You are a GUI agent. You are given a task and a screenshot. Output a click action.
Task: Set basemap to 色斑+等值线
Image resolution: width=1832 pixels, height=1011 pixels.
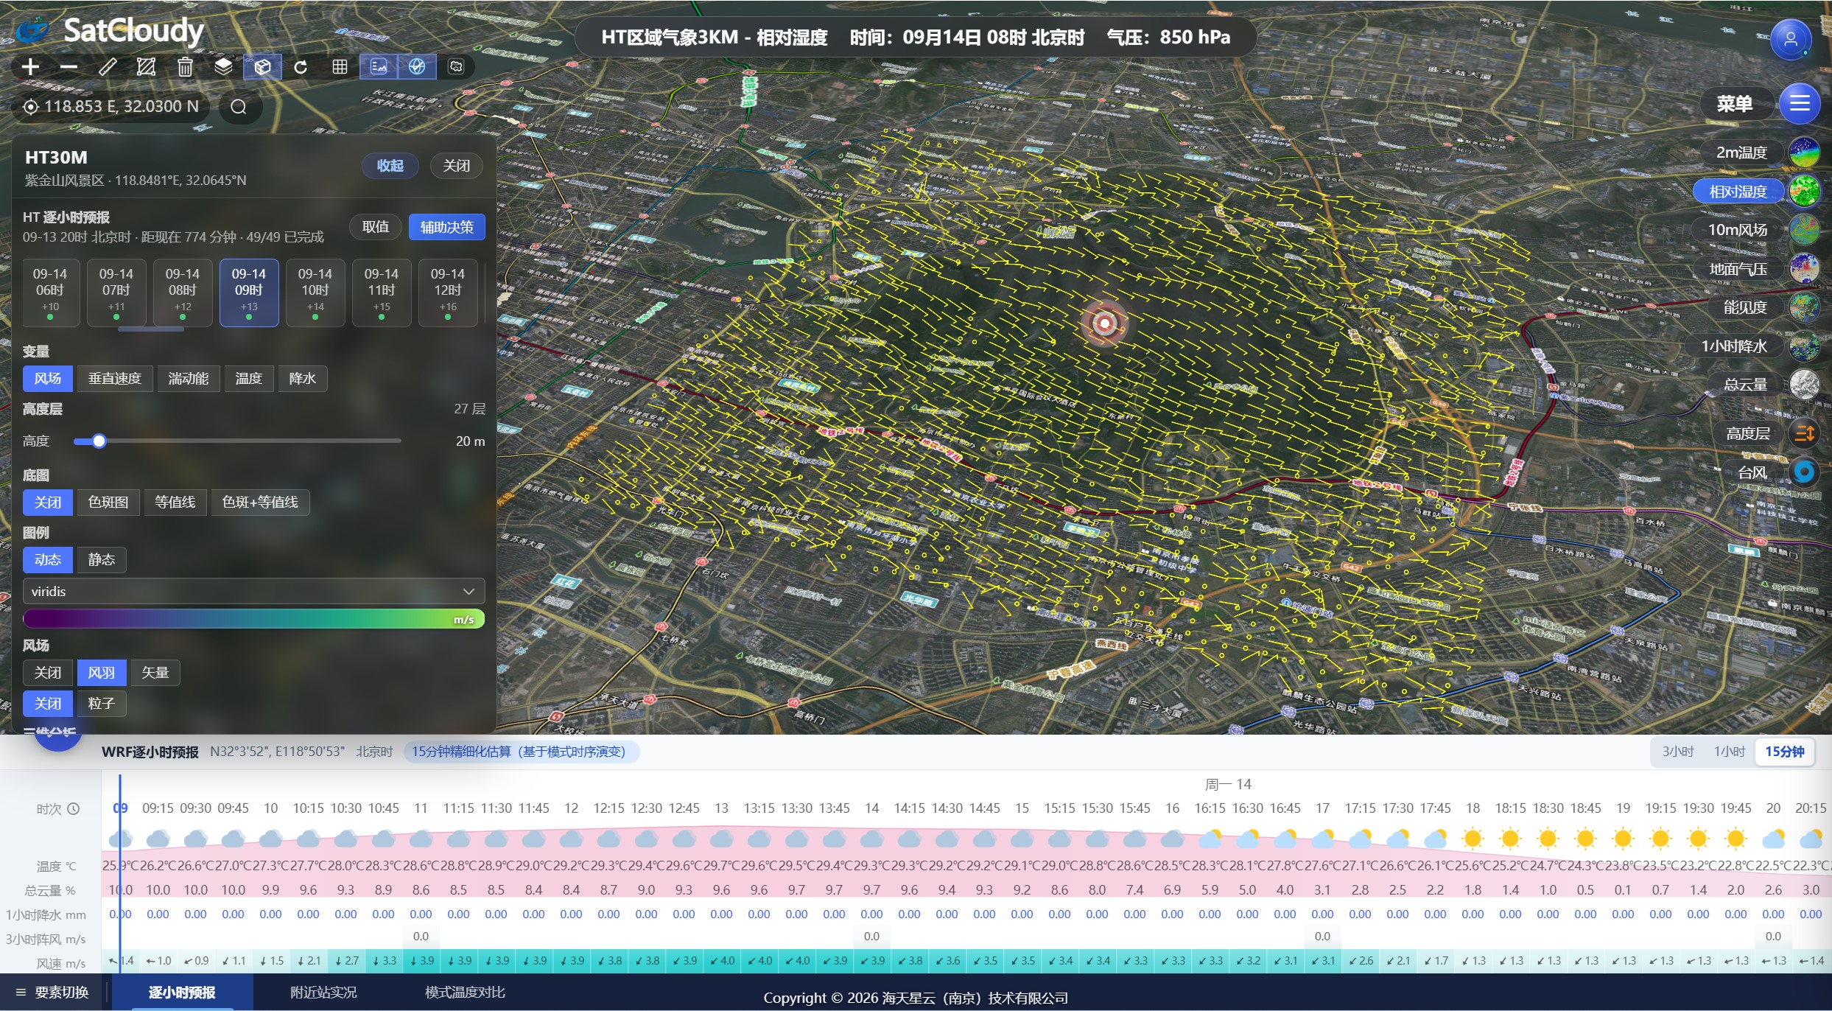(260, 503)
